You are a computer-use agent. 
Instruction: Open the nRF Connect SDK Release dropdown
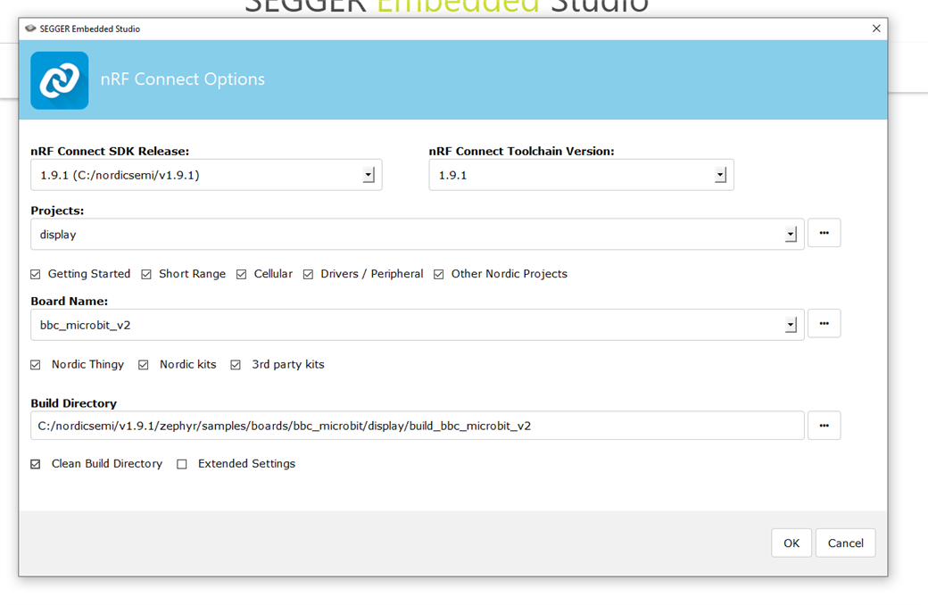pos(369,175)
